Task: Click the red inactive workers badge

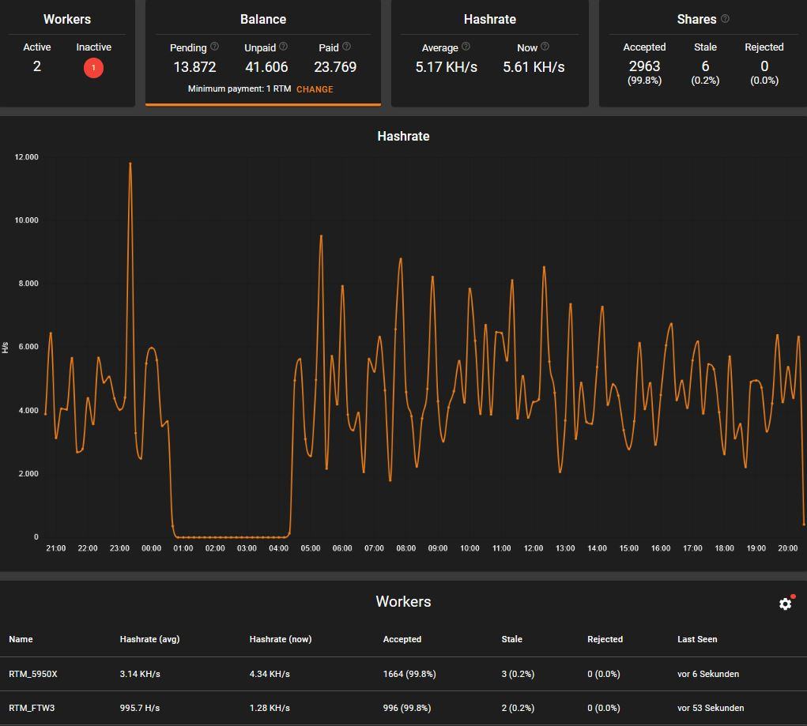Action: point(94,68)
